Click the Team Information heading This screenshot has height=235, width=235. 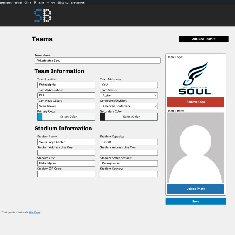click(59, 71)
